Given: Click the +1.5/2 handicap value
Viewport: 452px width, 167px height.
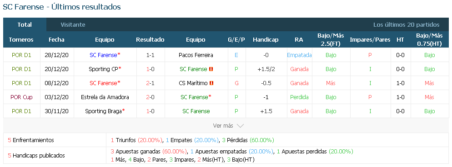Looking at the screenshot, I should pyautogui.click(x=266, y=69).
